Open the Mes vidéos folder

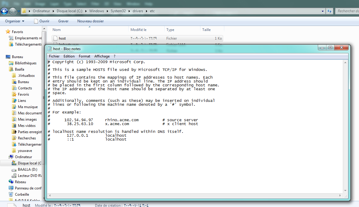click(24, 126)
